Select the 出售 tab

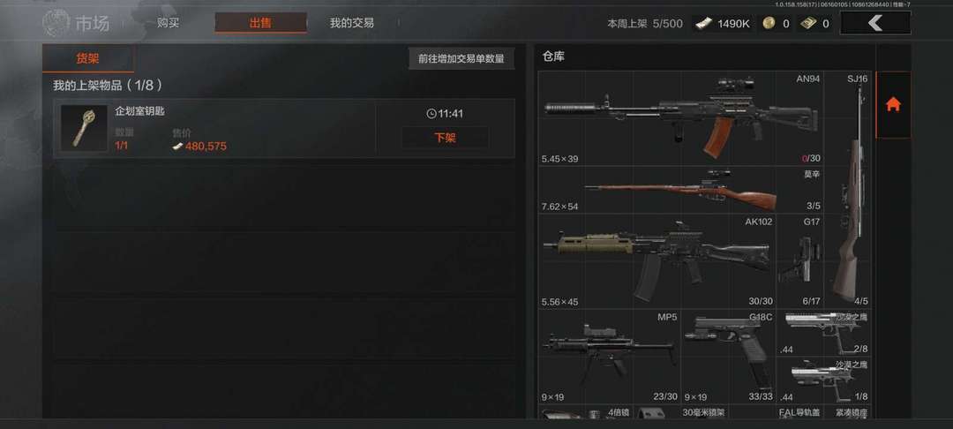pyautogui.click(x=260, y=23)
